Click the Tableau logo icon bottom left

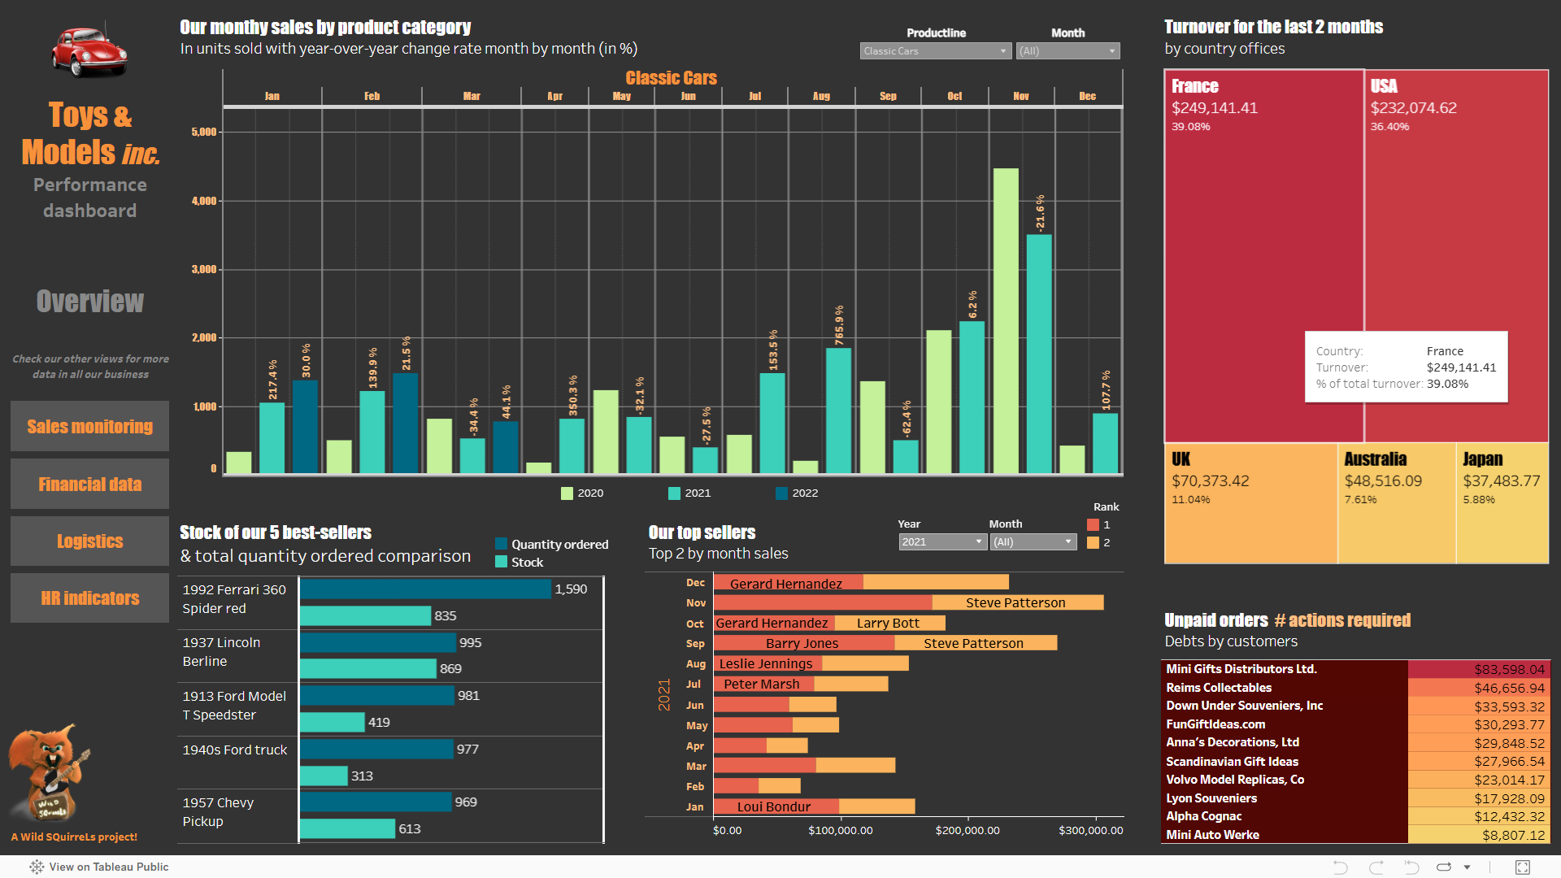click(37, 867)
